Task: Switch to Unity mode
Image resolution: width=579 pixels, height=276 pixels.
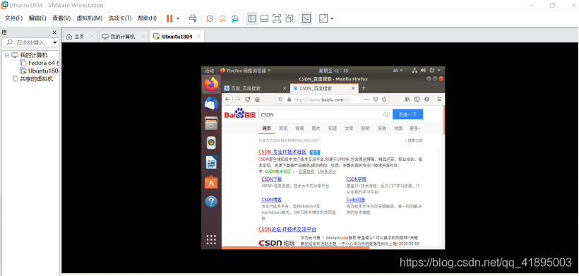Action: coord(290,18)
